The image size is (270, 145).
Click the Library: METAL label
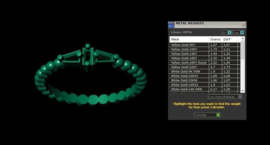(x=182, y=32)
